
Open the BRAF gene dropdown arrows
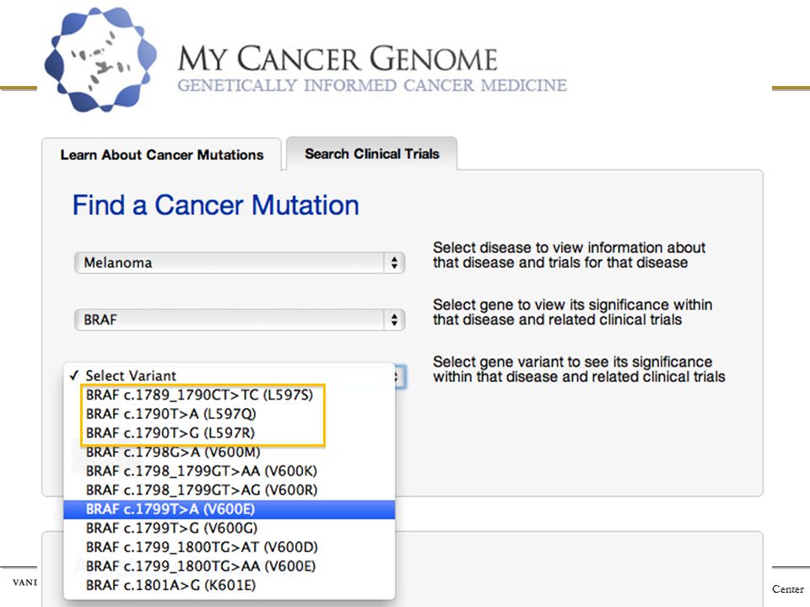tap(394, 320)
